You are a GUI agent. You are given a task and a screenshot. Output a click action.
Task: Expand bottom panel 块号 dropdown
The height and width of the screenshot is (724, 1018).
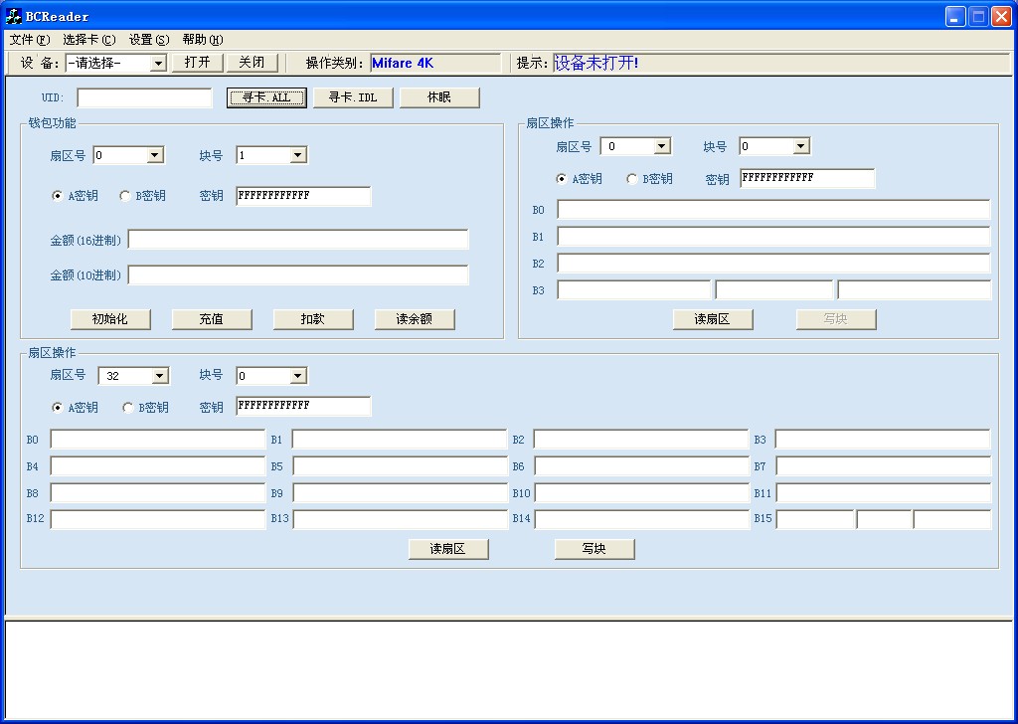(x=298, y=376)
